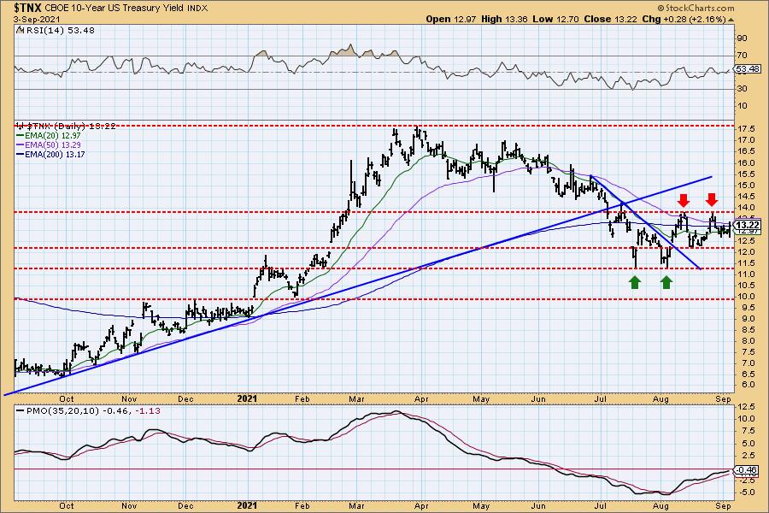Viewport: 769px width, 513px height.
Task: Open the StockCharts.com watermark link
Action: click(696, 8)
